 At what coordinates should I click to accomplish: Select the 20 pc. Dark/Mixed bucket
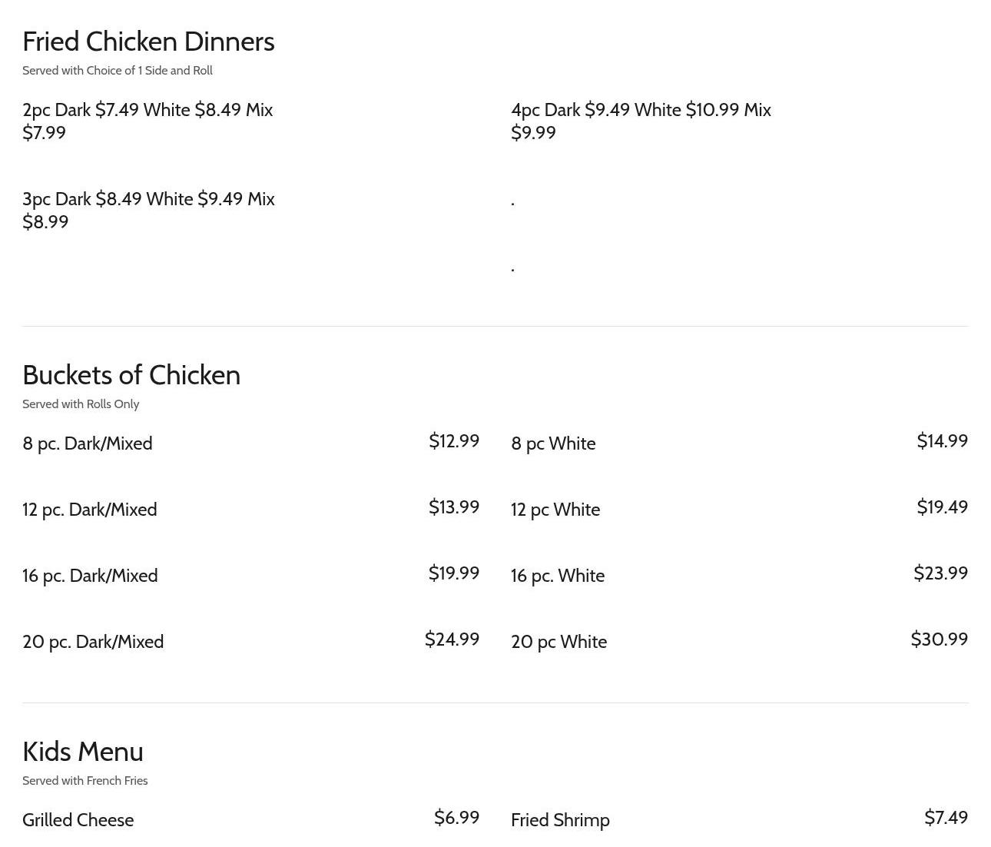[93, 642]
